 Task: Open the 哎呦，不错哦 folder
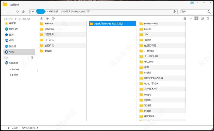point(162,84)
